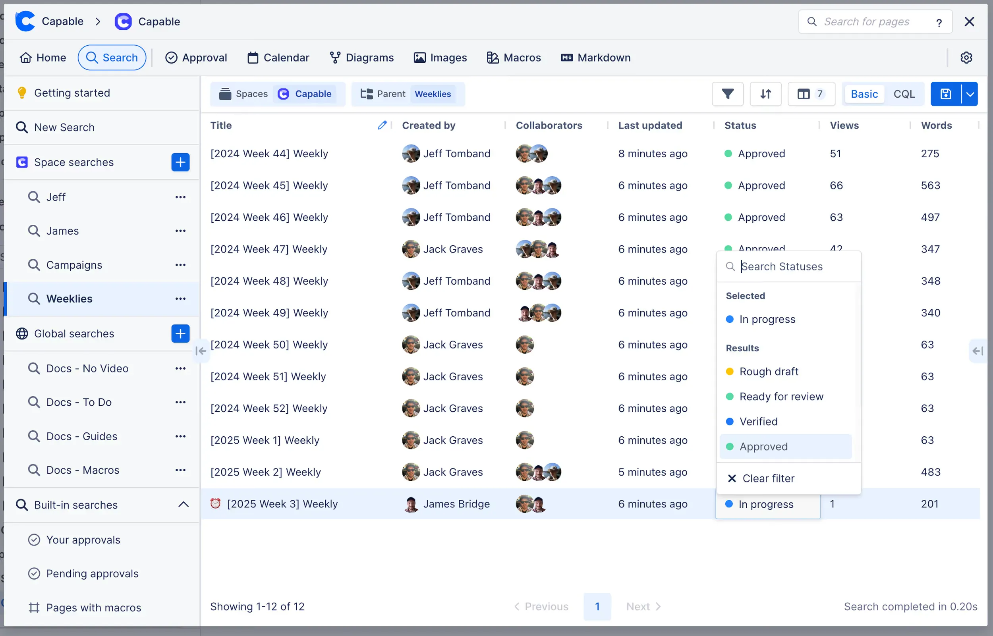Select the Search tab

pos(112,58)
